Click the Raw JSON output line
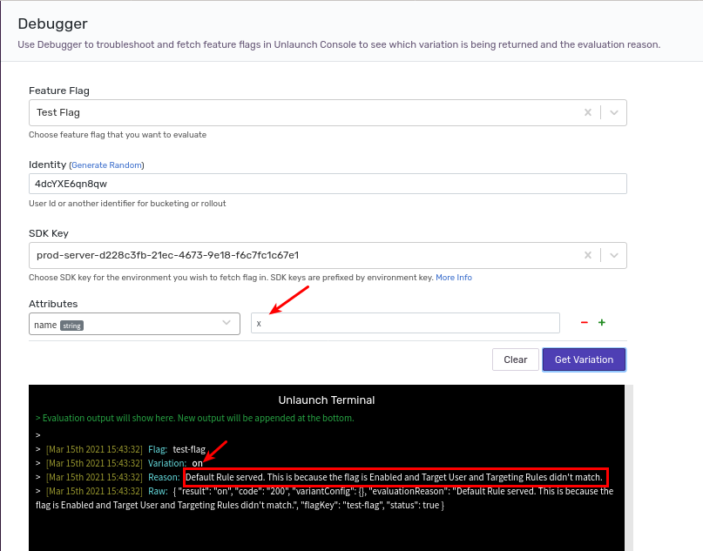 click(325, 498)
